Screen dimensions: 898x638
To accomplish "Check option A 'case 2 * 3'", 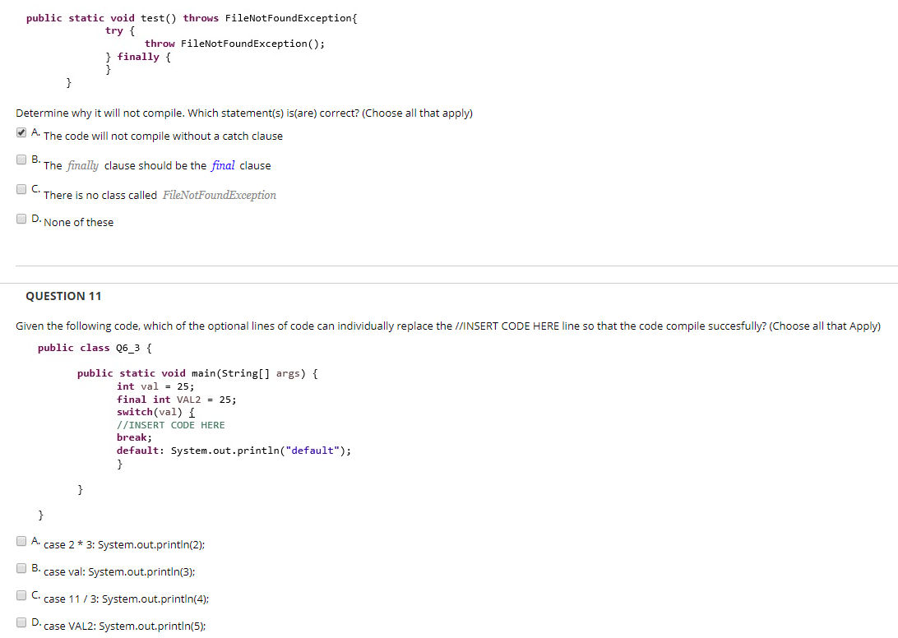I will tap(21, 540).
